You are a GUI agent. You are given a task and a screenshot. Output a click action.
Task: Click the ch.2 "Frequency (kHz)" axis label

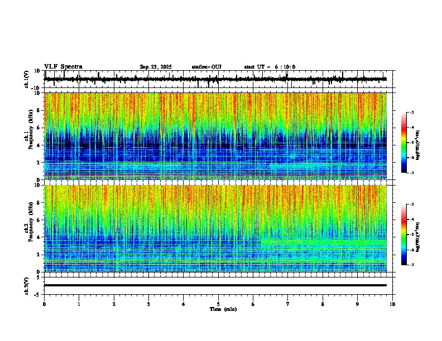pyautogui.click(x=31, y=222)
